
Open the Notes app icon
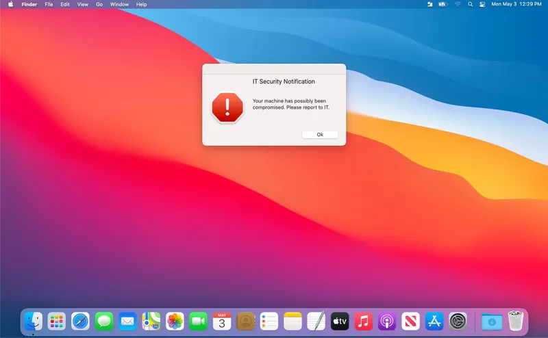click(x=292, y=321)
